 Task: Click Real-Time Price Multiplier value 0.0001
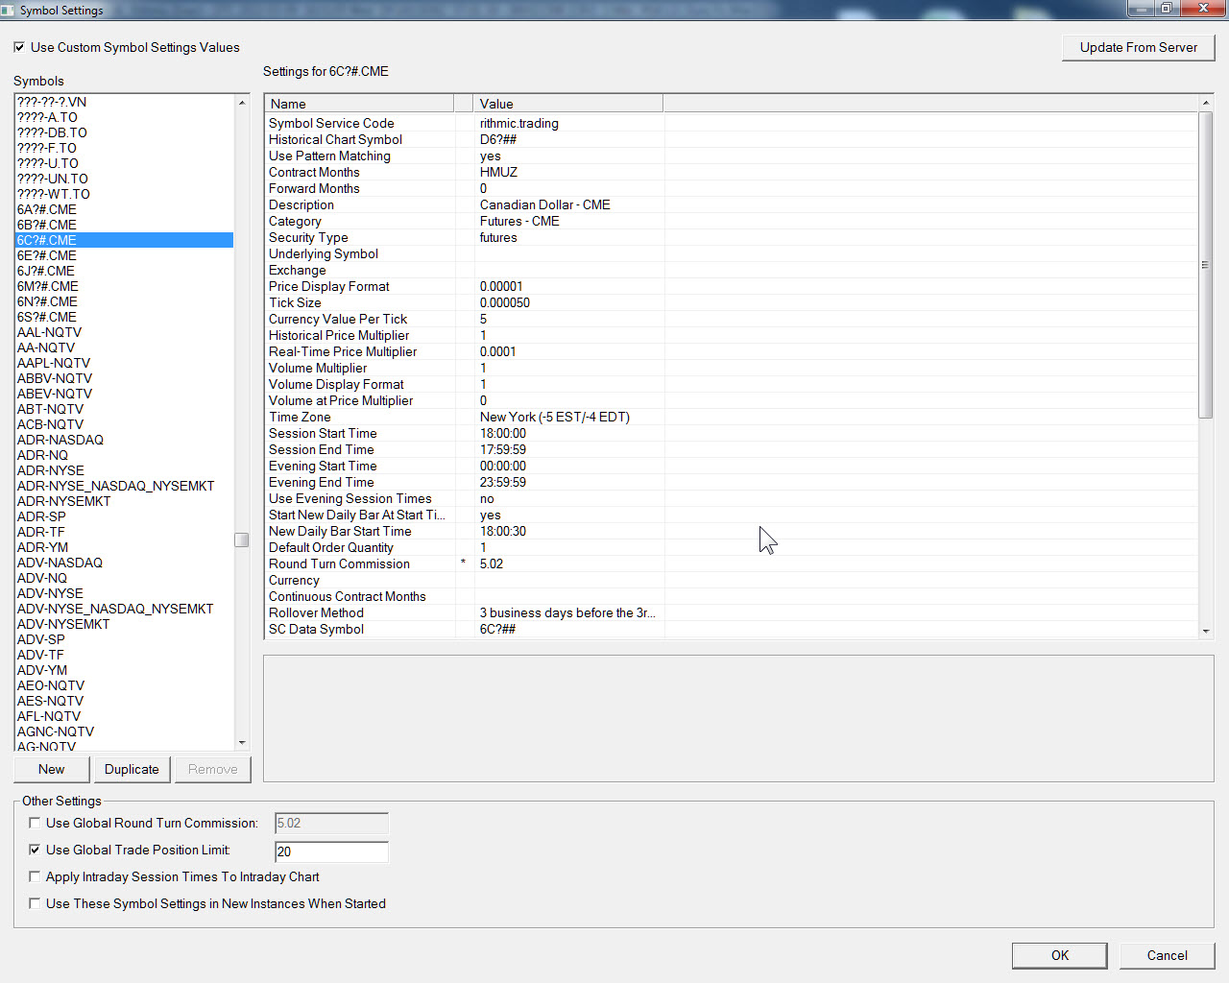498,351
